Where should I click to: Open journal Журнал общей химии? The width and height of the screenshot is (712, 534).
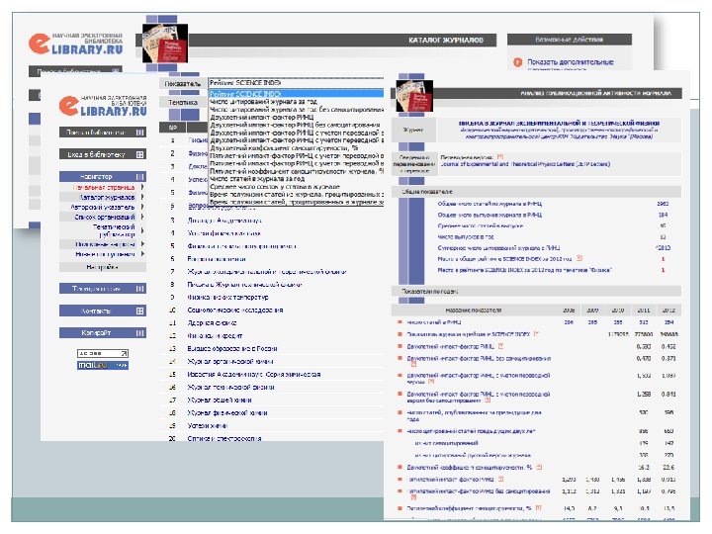tap(220, 400)
